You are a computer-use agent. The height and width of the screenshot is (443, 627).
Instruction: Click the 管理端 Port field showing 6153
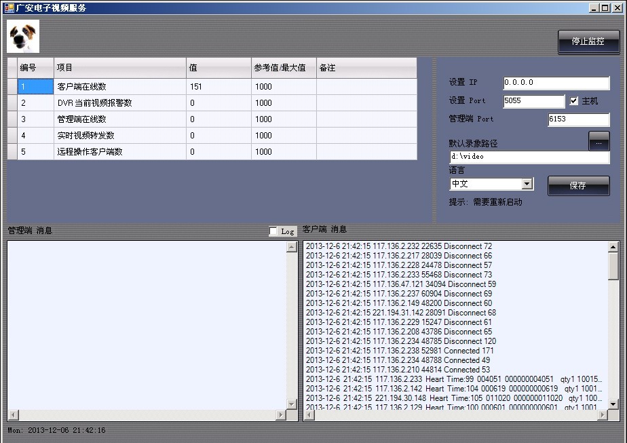pos(578,119)
